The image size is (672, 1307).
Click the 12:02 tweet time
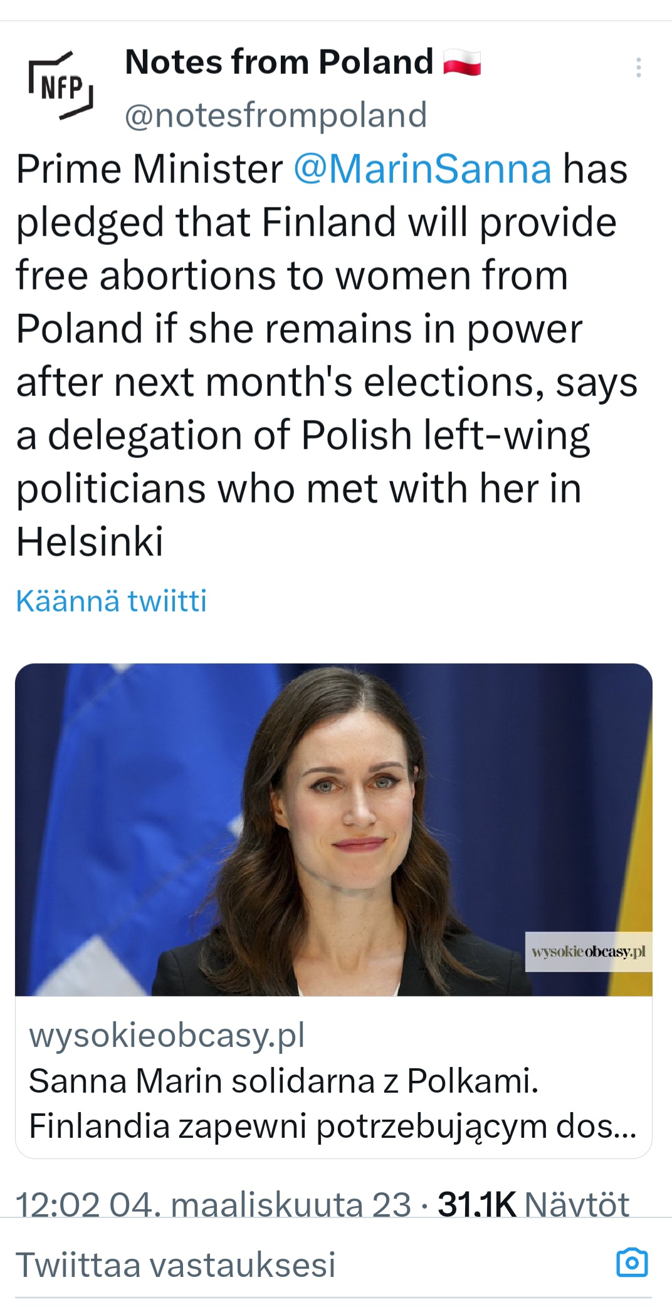tap(58, 1204)
